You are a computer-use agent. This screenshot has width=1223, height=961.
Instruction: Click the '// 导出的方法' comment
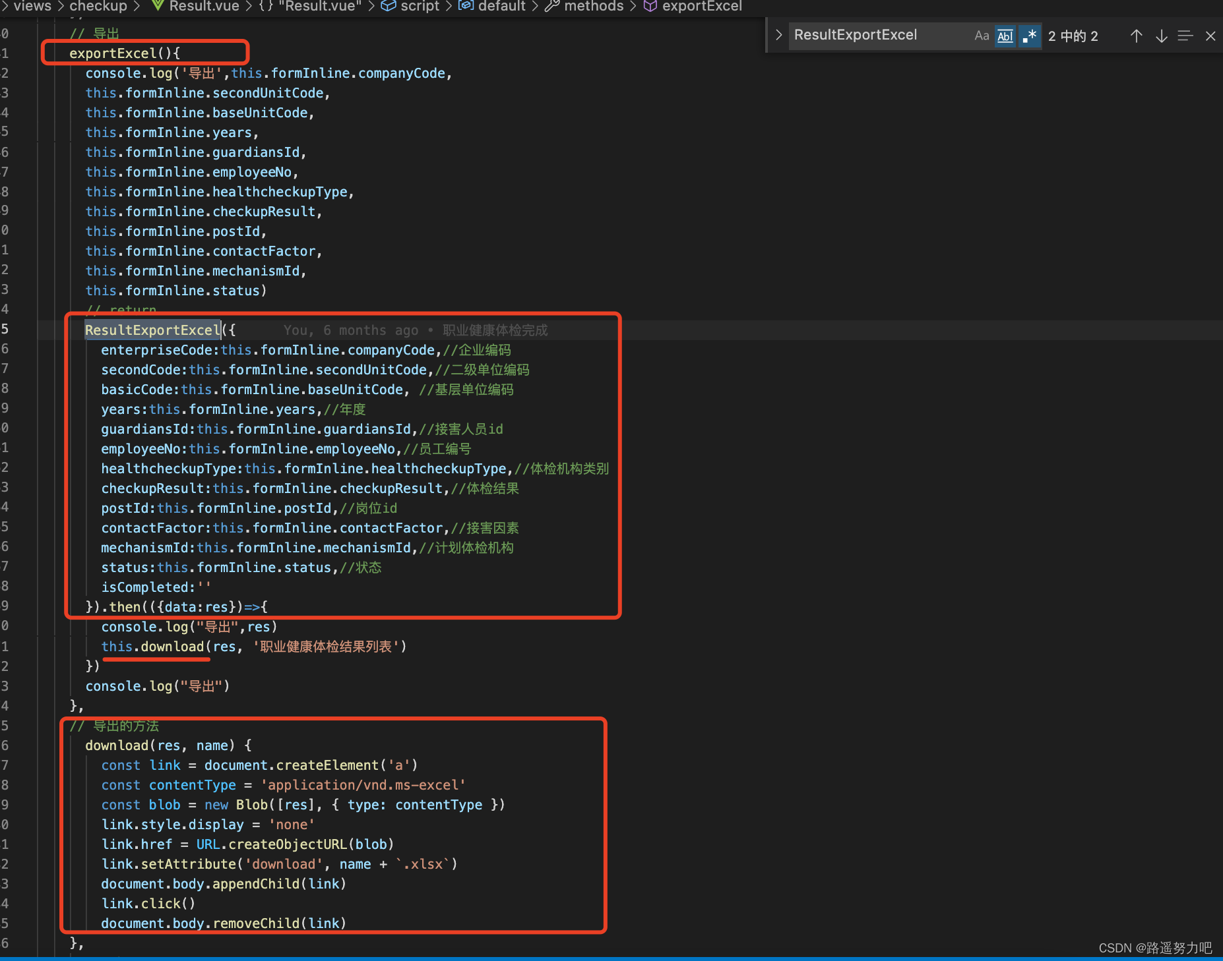(x=114, y=726)
